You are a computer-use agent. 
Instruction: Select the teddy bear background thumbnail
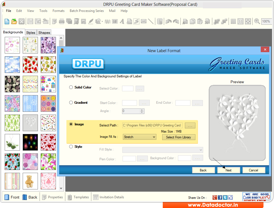pos(30,181)
